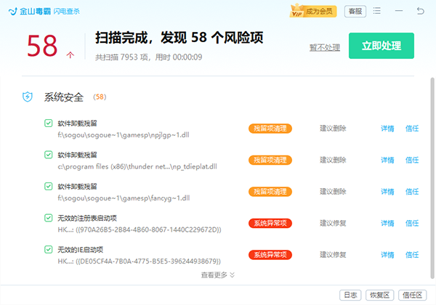
Task: Click 信任 for 无效的注册表启动项
Action: (x=412, y=224)
